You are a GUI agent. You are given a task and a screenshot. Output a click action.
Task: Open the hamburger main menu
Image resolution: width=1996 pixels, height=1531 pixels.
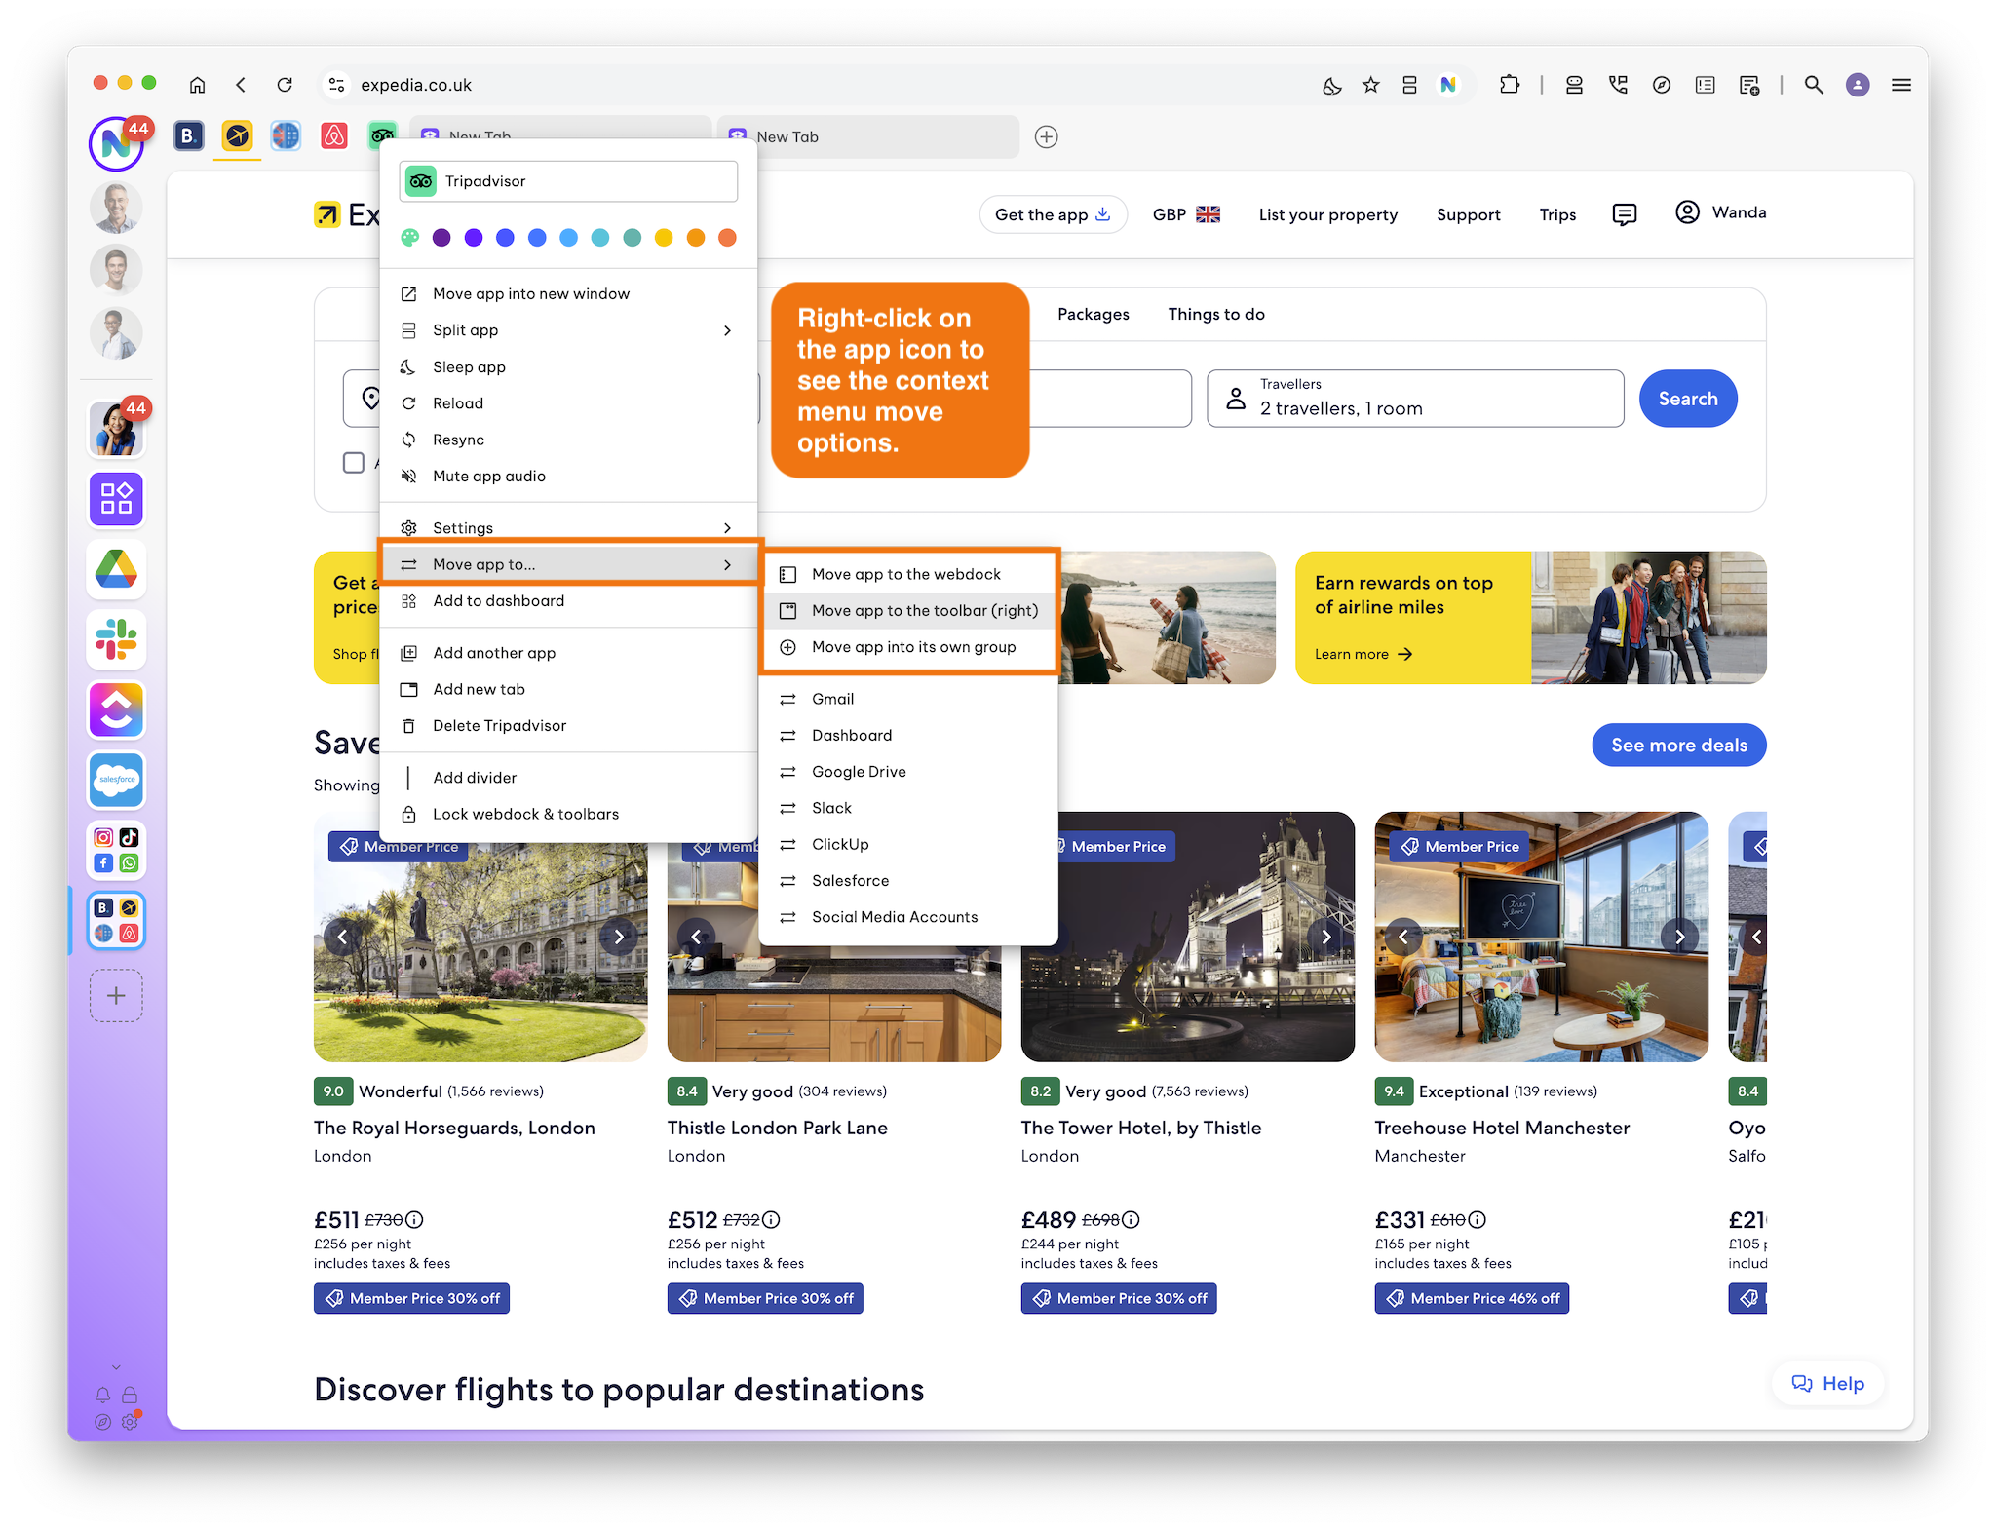coord(1901,85)
